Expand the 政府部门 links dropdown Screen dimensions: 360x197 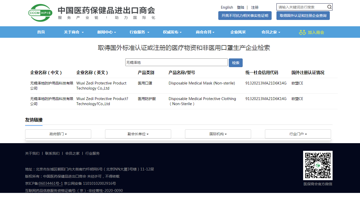pos(58,134)
